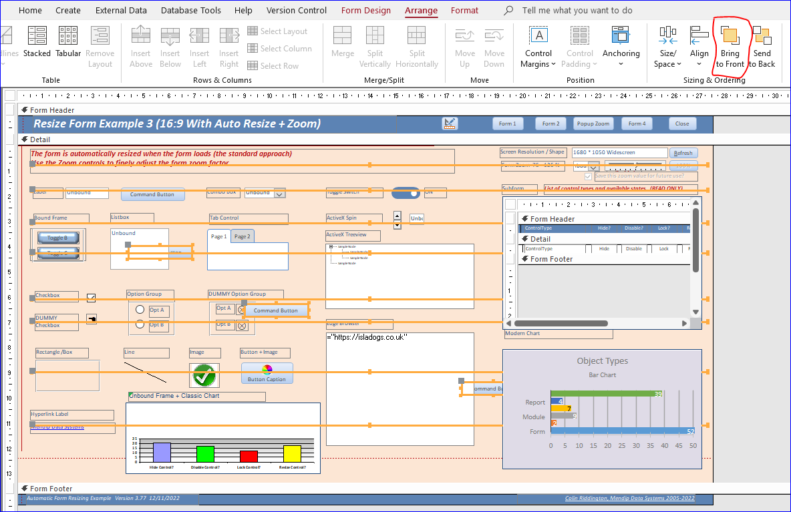791x512 pixels.
Task: Click Select Row
Action: (273, 65)
